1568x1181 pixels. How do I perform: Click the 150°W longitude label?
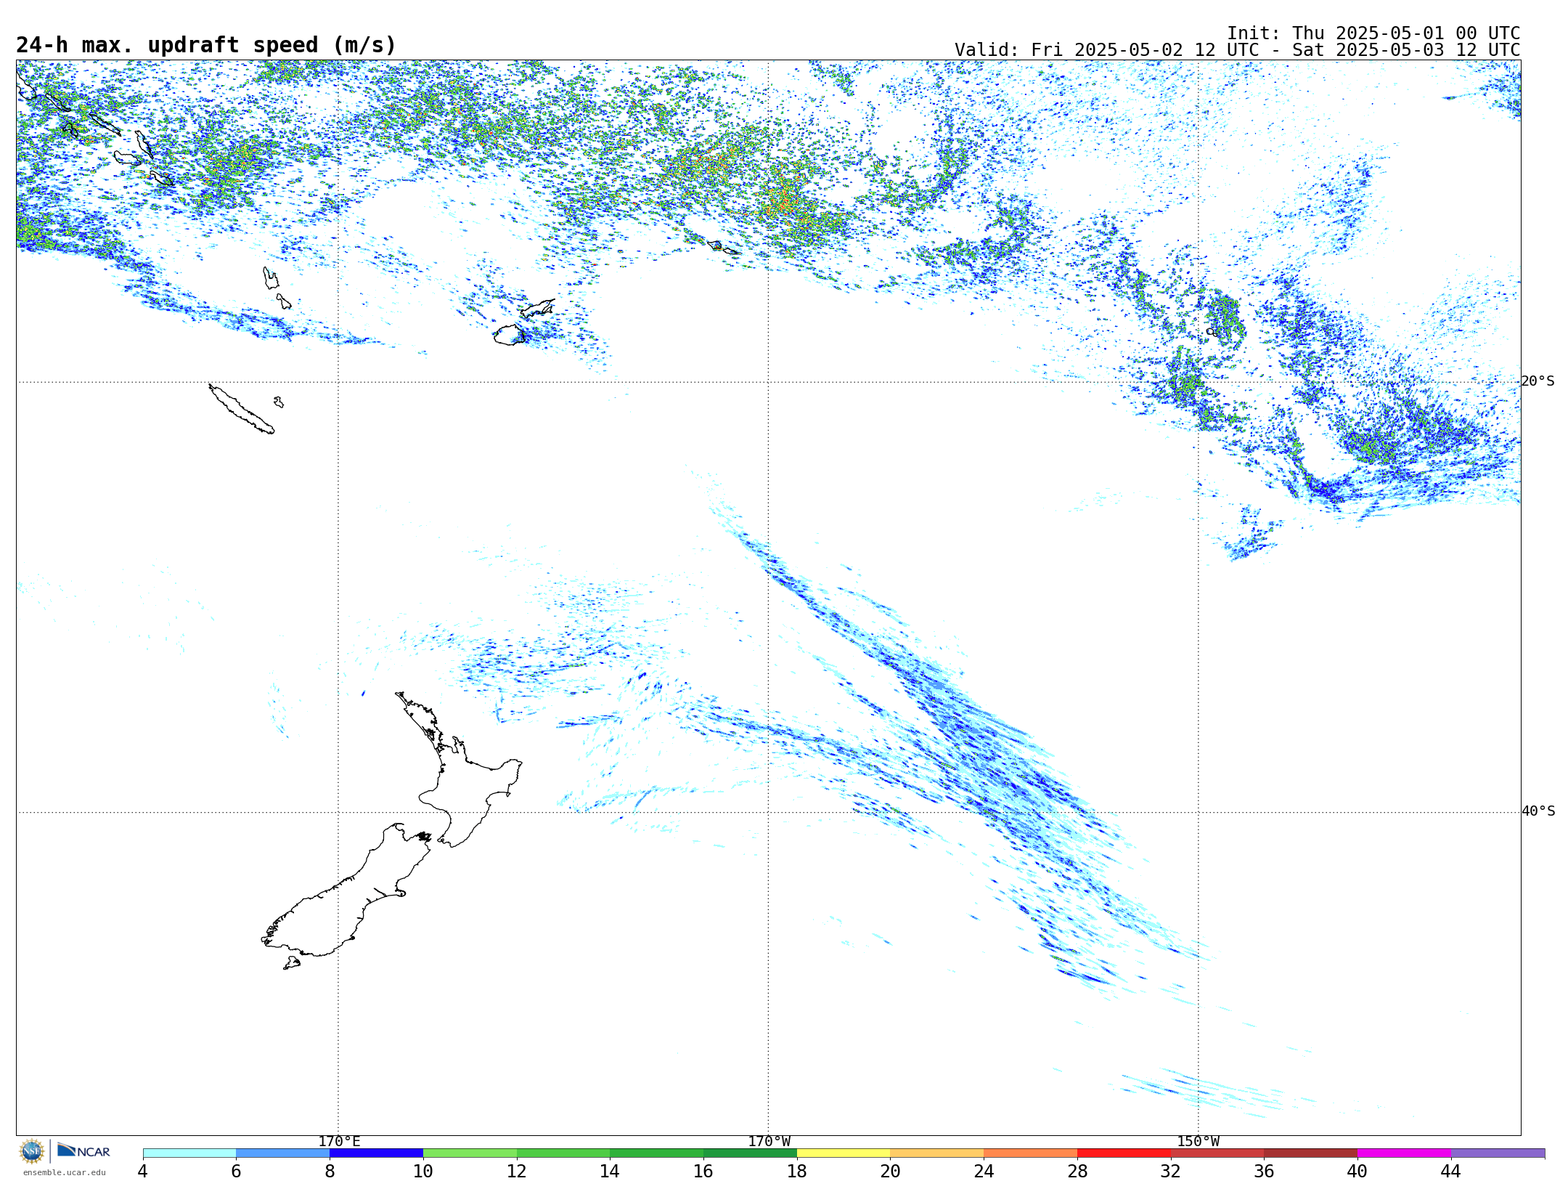1198,1142
